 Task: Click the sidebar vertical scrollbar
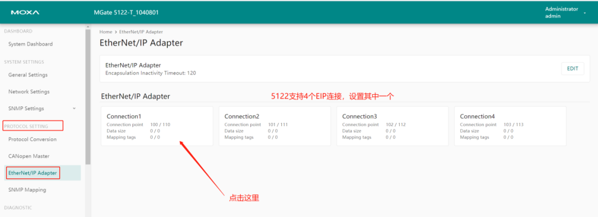pyautogui.click(x=88, y=97)
